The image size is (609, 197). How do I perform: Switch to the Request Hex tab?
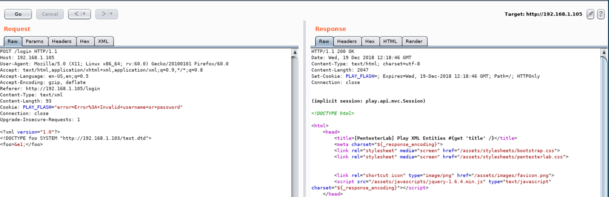tap(85, 41)
